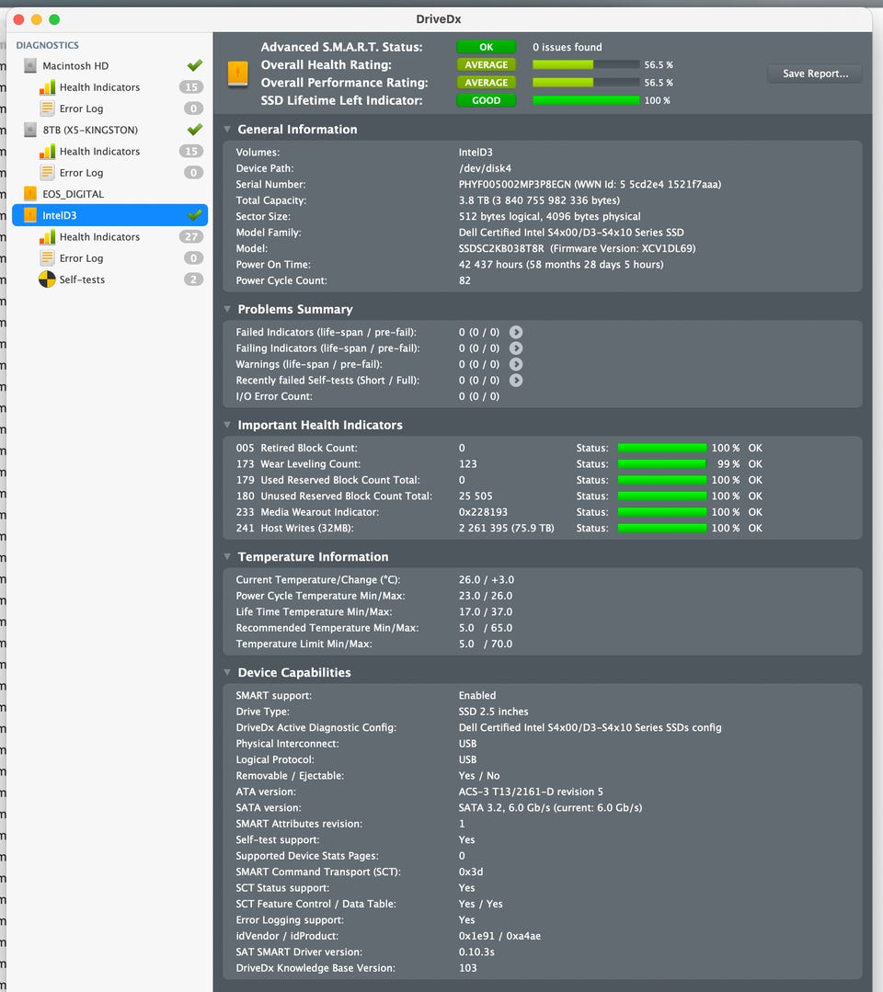
Task: Click the 2 badge next to Self-tests
Action: tap(194, 279)
